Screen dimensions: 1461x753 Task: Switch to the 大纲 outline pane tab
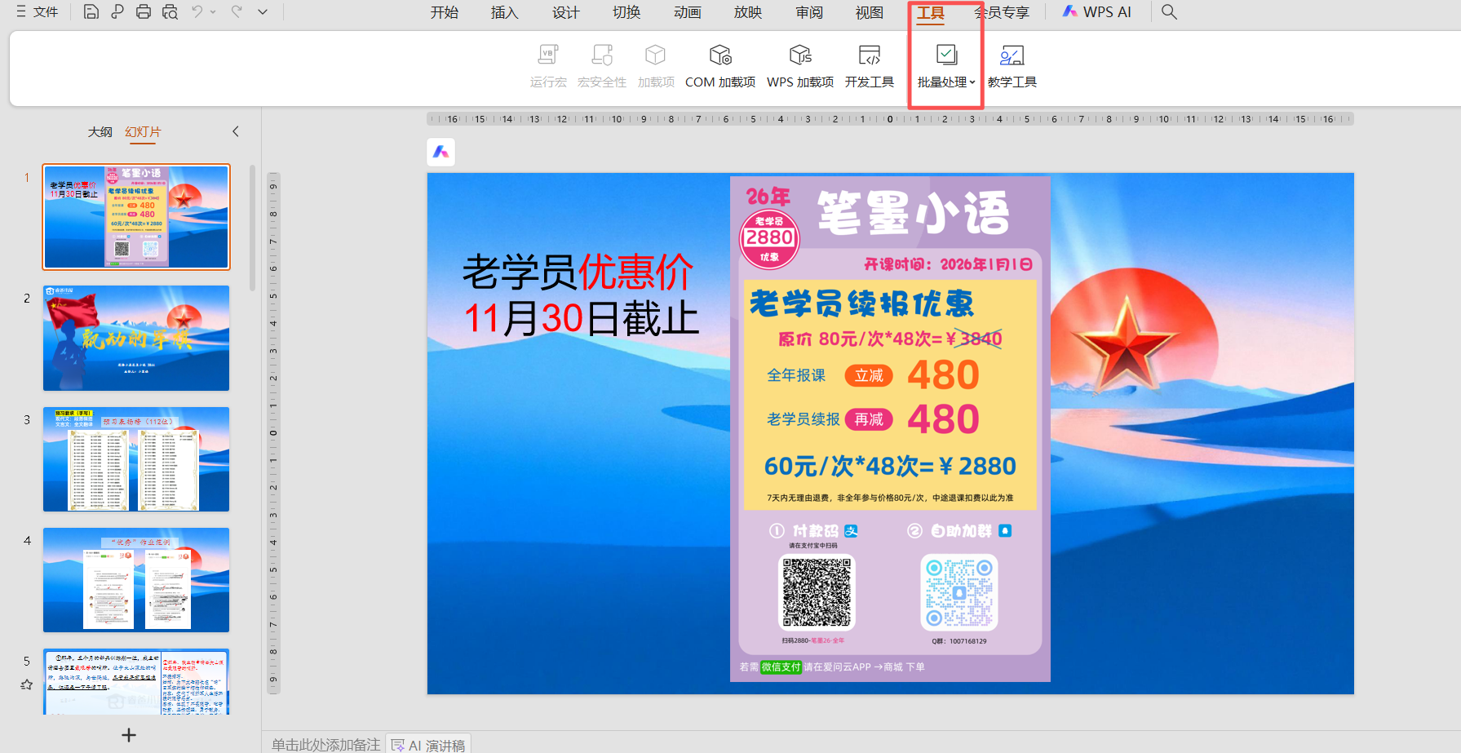(100, 132)
